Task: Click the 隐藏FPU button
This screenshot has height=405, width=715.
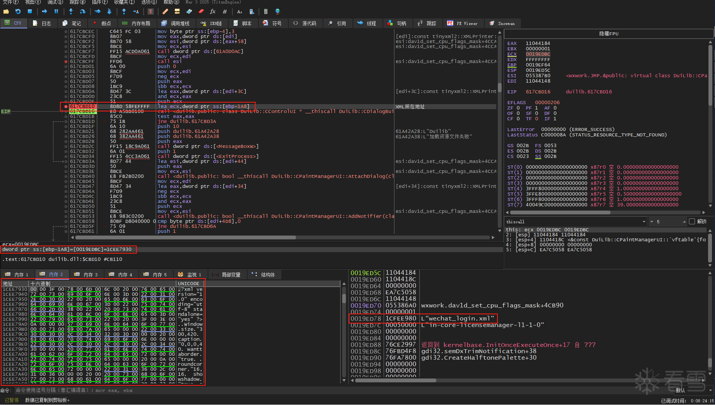Action: 609,34
